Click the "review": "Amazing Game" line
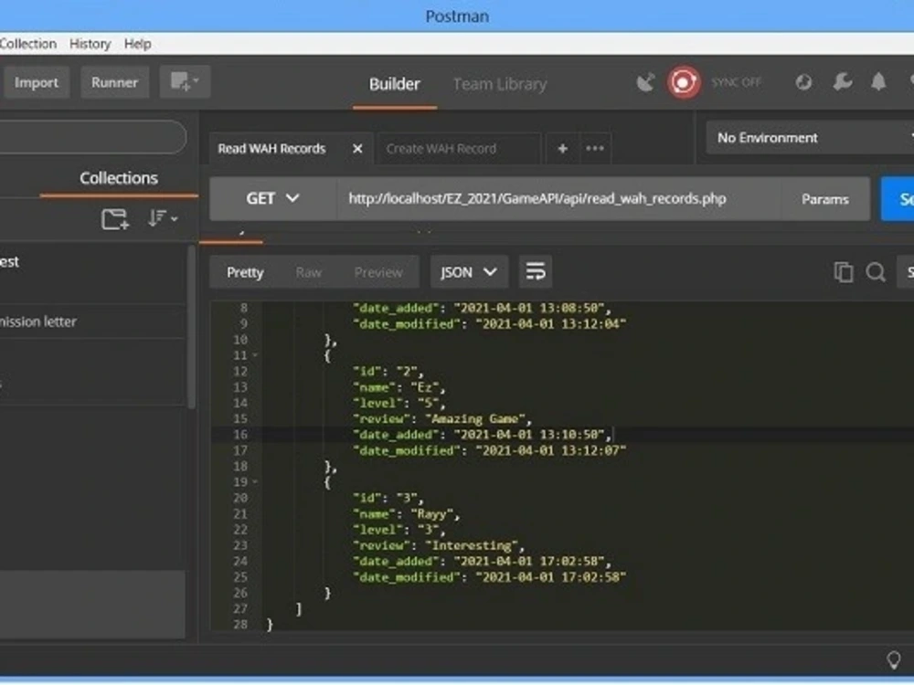Viewport: 914px width, 685px height. [441, 419]
